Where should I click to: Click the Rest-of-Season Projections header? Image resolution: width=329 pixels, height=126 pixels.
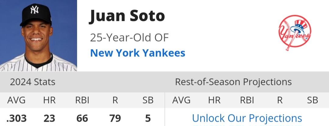coord(233,82)
